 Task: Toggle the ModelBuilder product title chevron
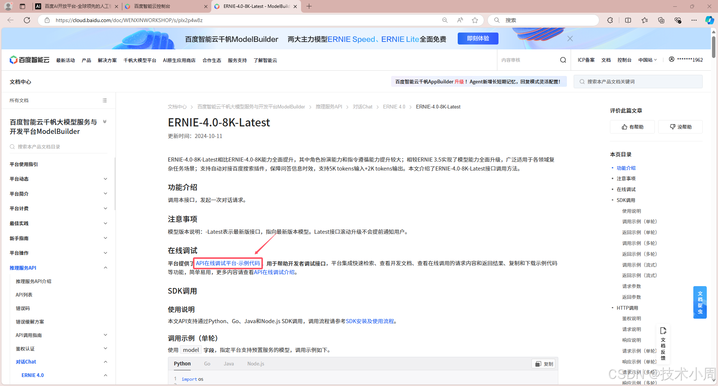click(x=105, y=122)
